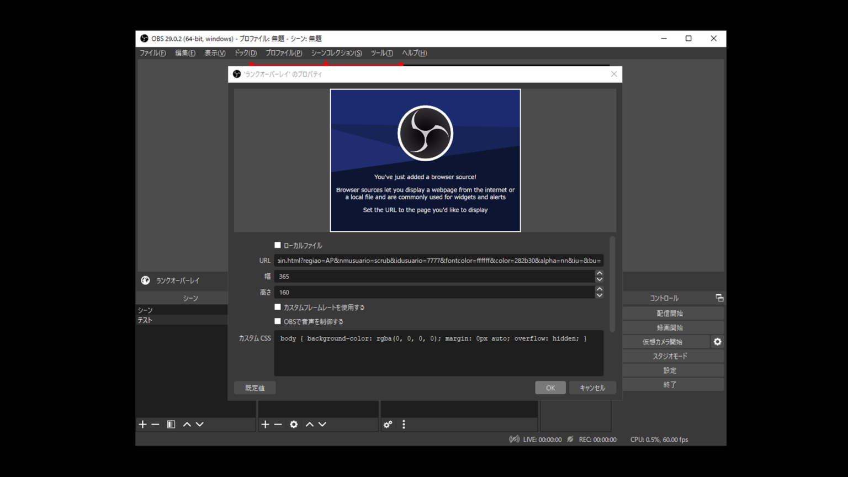Pop out the Controls dock via its corner icon
The height and width of the screenshot is (477, 848).
719,298
